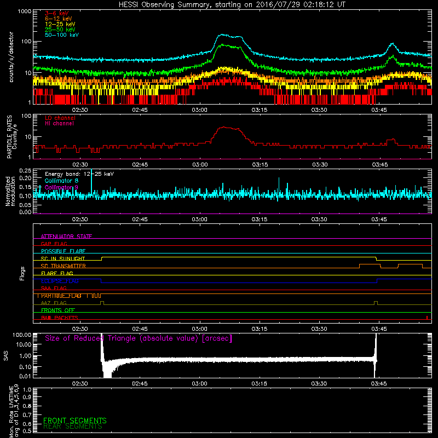The width and height of the screenshot is (438, 438).
Task: Click the FLARE FLAG label
Action: pyautogui.click(x=57, y=273)
